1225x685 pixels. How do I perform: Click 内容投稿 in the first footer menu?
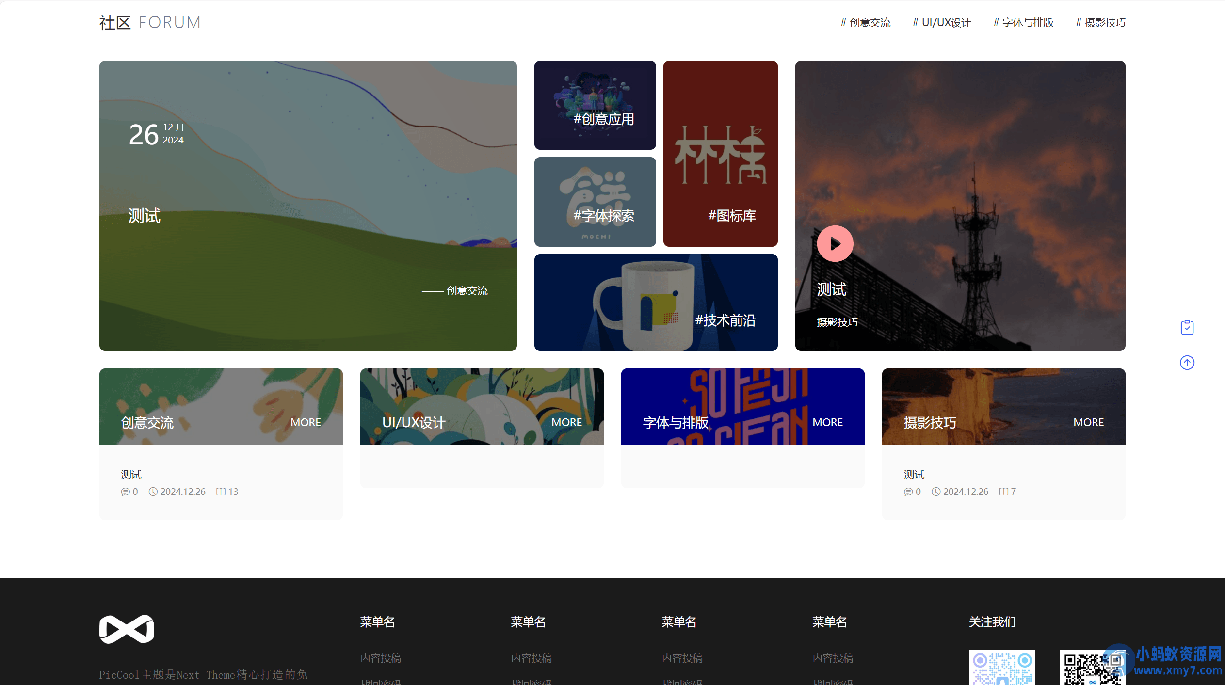pyautogui.click(x=381, y=658)
